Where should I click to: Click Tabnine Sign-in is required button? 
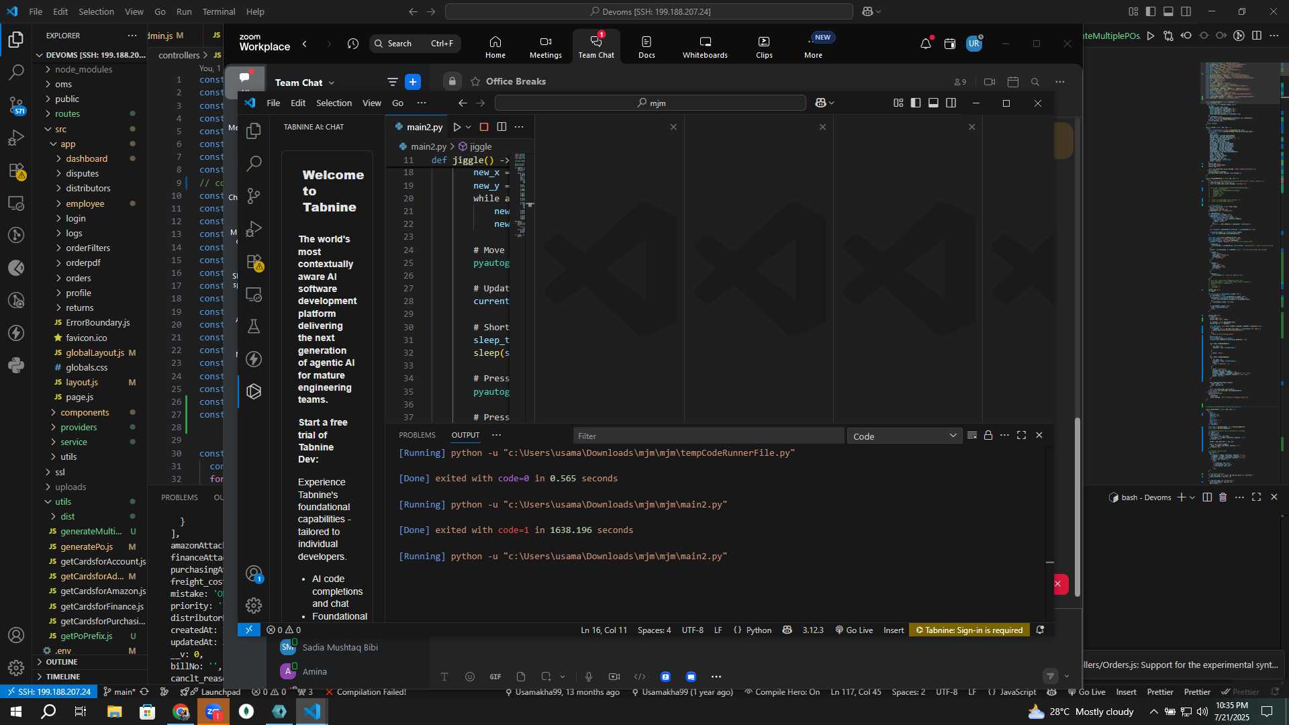click(969, 630)
